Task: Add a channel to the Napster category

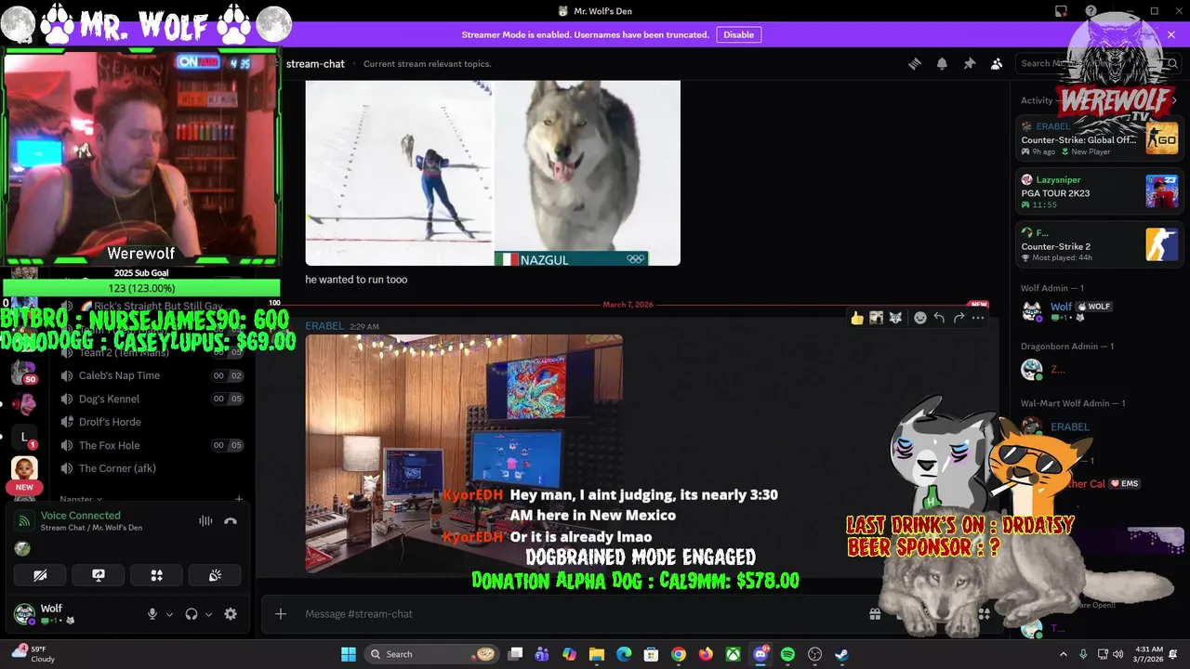Action: [x=239, y=499]
